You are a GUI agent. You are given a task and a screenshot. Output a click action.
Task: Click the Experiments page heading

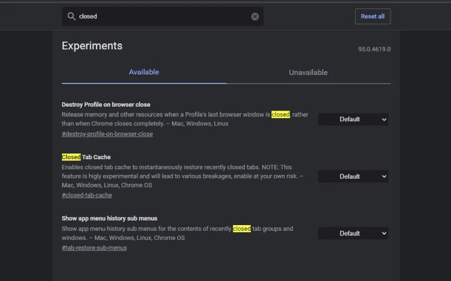click(92, 46)
